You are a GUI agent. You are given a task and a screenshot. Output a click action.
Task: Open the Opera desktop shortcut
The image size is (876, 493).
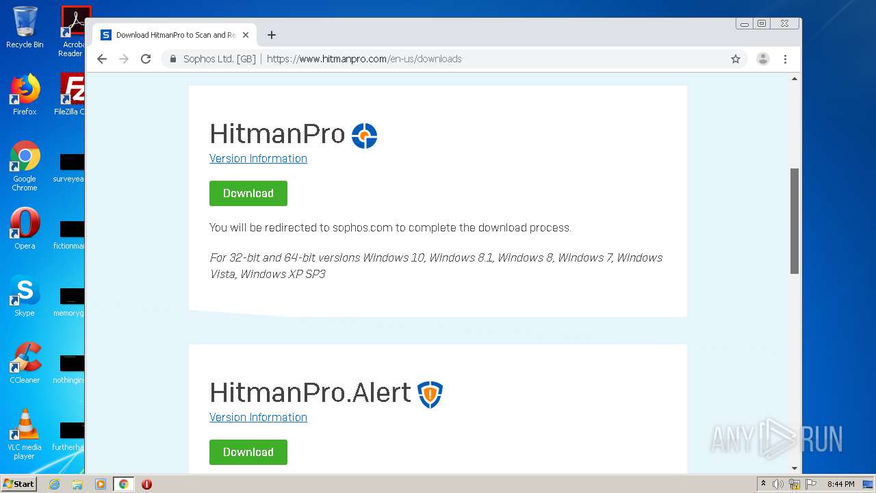(25, 229)
